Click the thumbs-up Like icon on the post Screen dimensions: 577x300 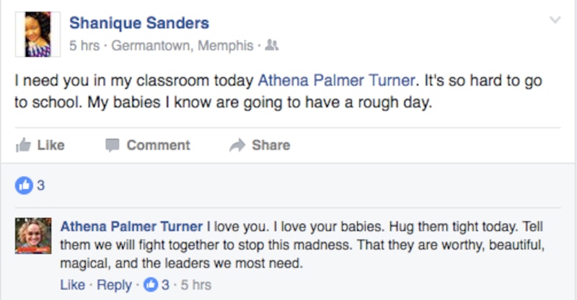pyautogui.click(x=22, y=146)
